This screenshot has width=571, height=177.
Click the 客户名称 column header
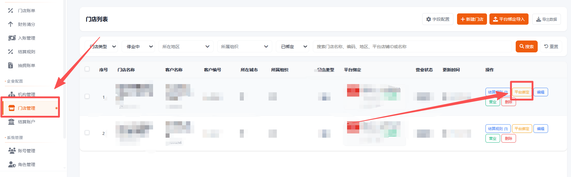click(x=174, y=70)
